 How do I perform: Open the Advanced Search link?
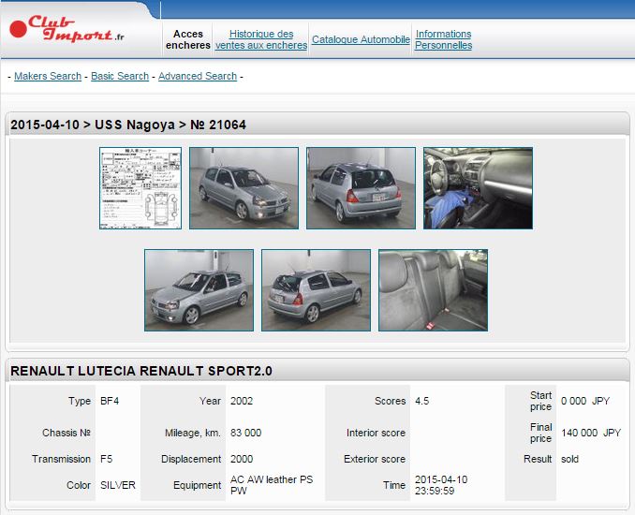[198, 76]
